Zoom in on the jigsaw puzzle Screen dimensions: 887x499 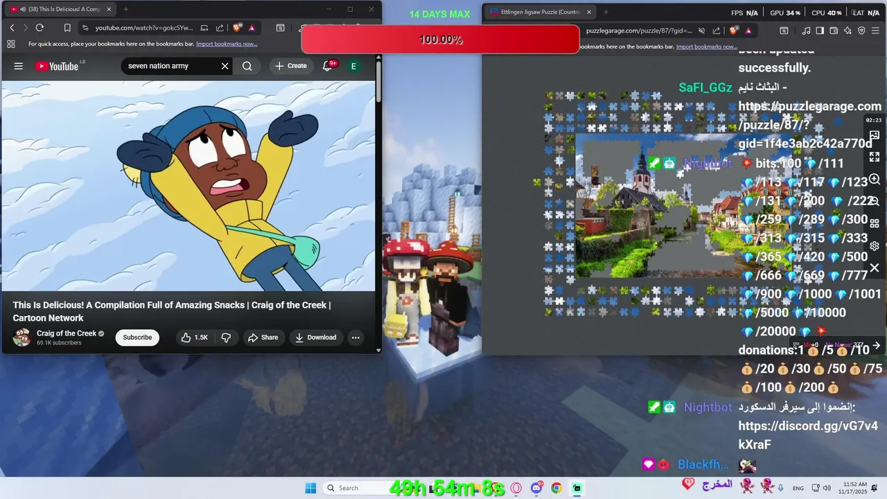tap(875, 180)
